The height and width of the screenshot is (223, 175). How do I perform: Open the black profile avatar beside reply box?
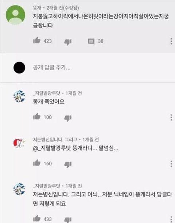[19, 67]
